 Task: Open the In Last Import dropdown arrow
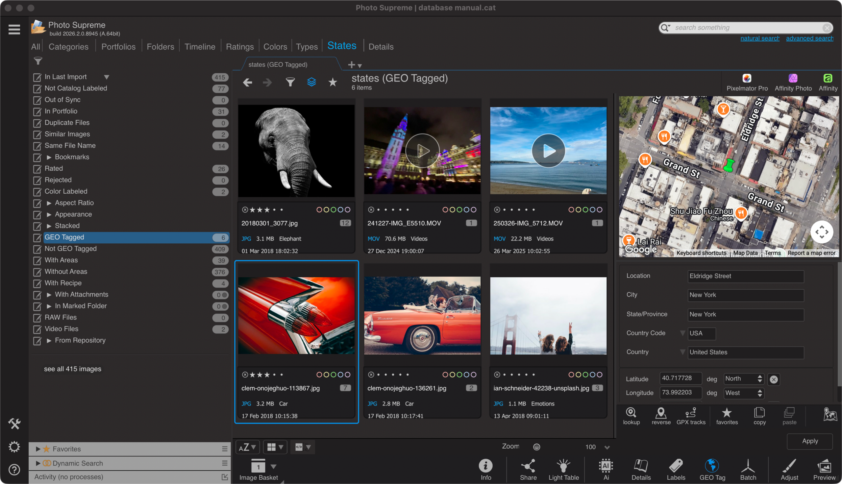point(106,77)
